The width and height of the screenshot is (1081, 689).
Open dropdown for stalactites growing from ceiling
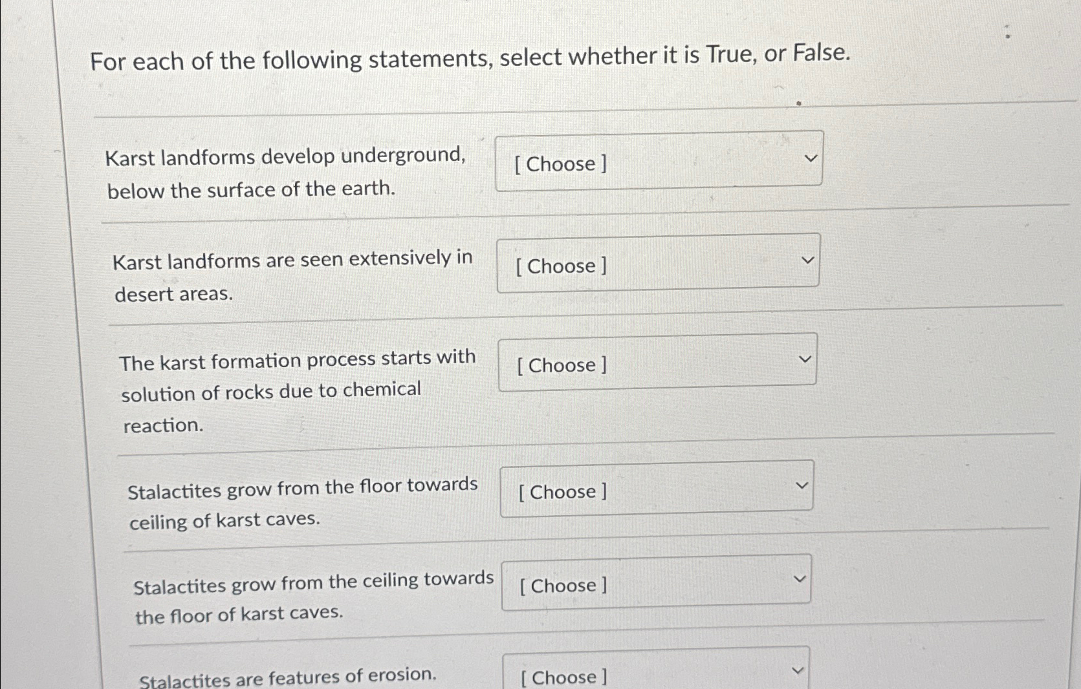[x=655, y=583]
